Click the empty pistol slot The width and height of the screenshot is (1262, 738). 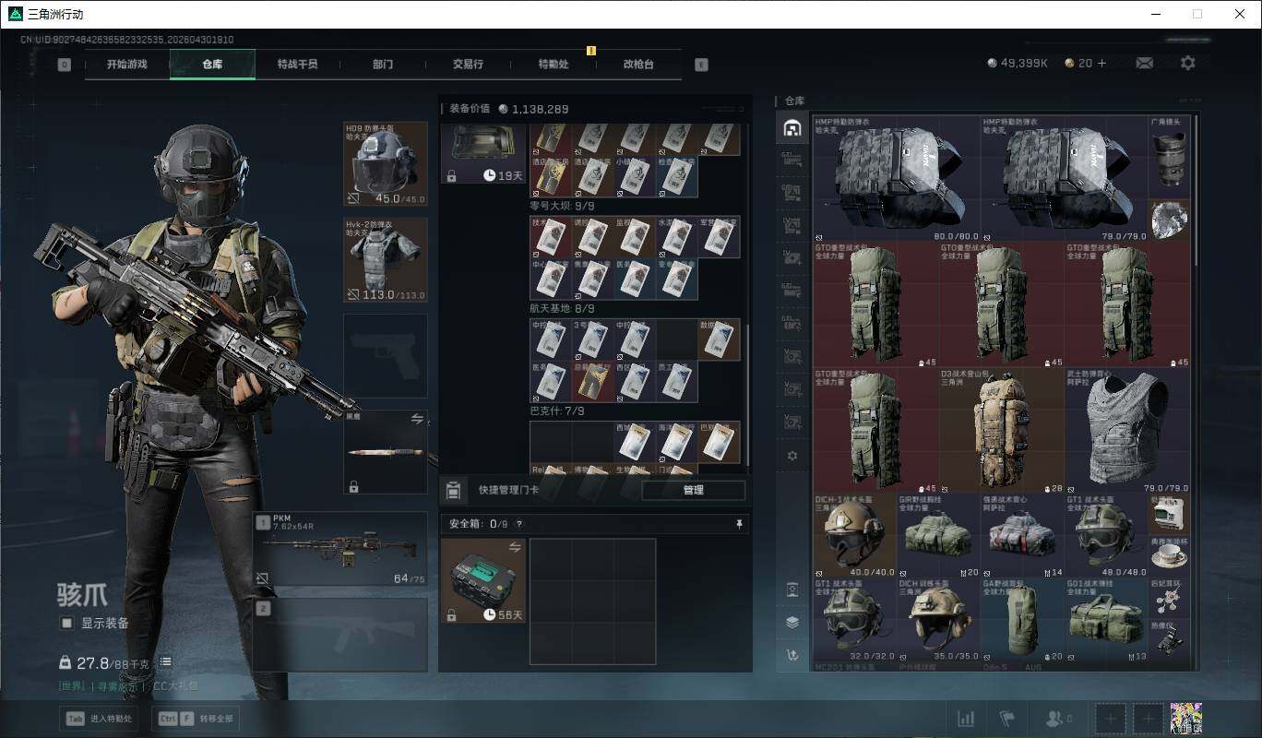[x=386, y=356]
